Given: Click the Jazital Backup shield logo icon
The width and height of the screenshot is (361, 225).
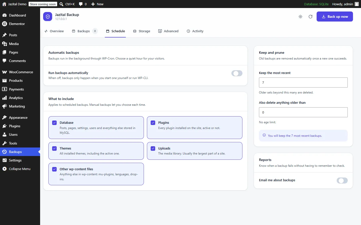Looking at the screenshot, I should [x=48, y=17].
